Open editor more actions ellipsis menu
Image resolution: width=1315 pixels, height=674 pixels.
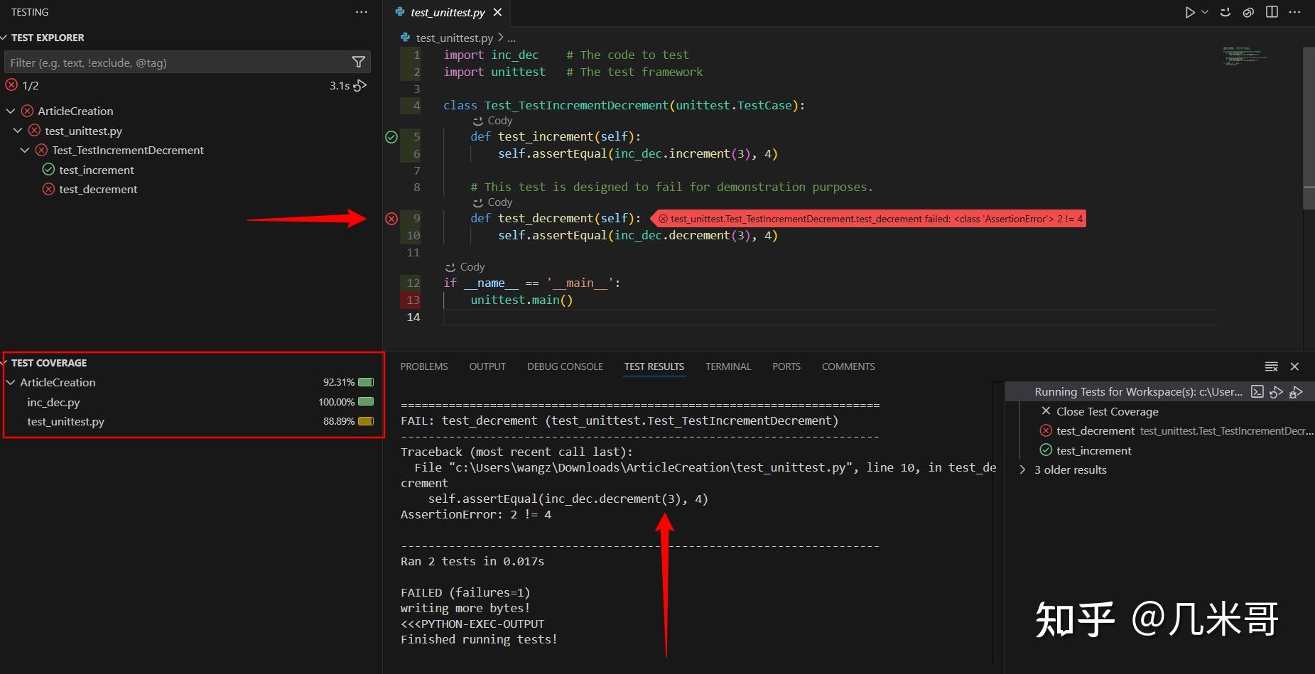1295,12
